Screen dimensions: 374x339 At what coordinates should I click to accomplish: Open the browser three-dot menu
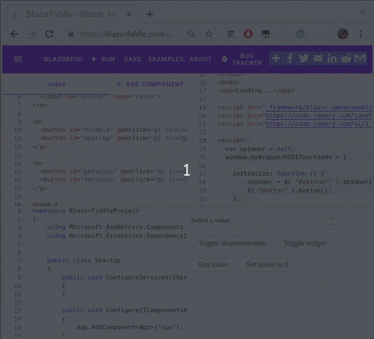tap(361, 34)
